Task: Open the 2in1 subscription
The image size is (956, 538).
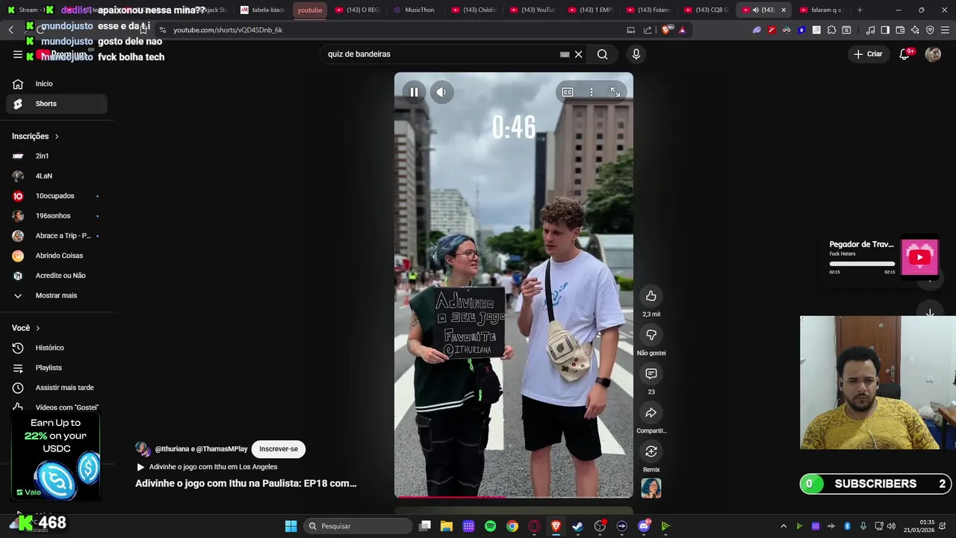Action: 57,156
